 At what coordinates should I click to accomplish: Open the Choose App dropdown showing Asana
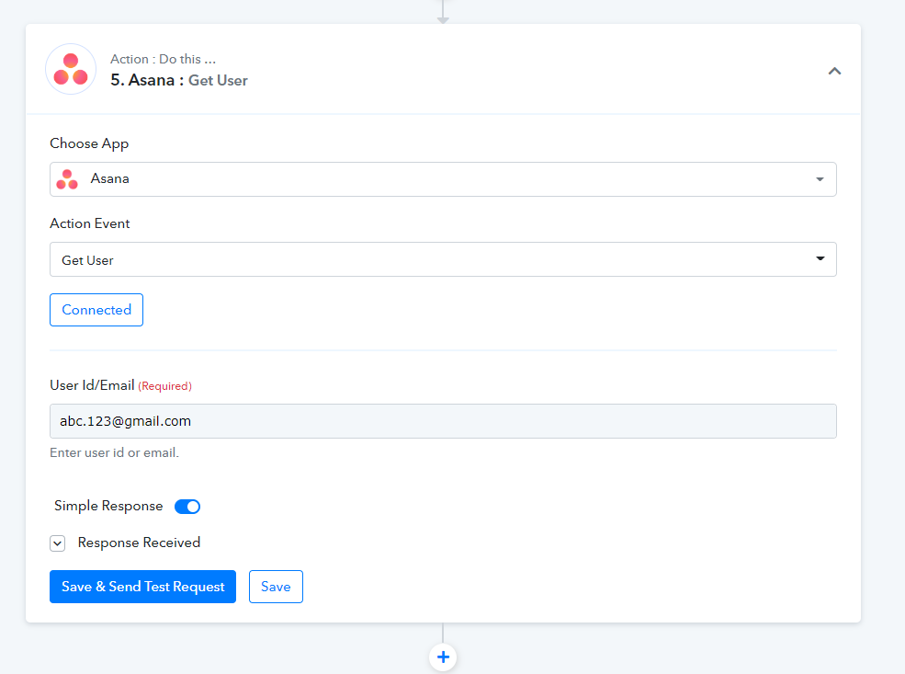443,179
